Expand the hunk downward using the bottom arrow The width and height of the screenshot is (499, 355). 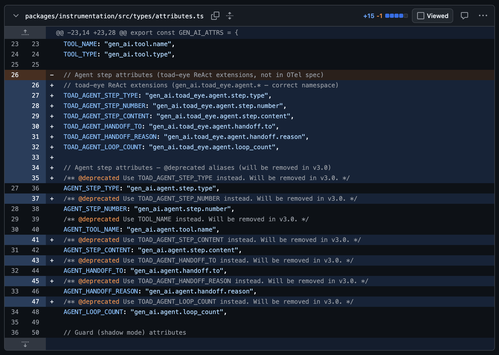point(25,344)
